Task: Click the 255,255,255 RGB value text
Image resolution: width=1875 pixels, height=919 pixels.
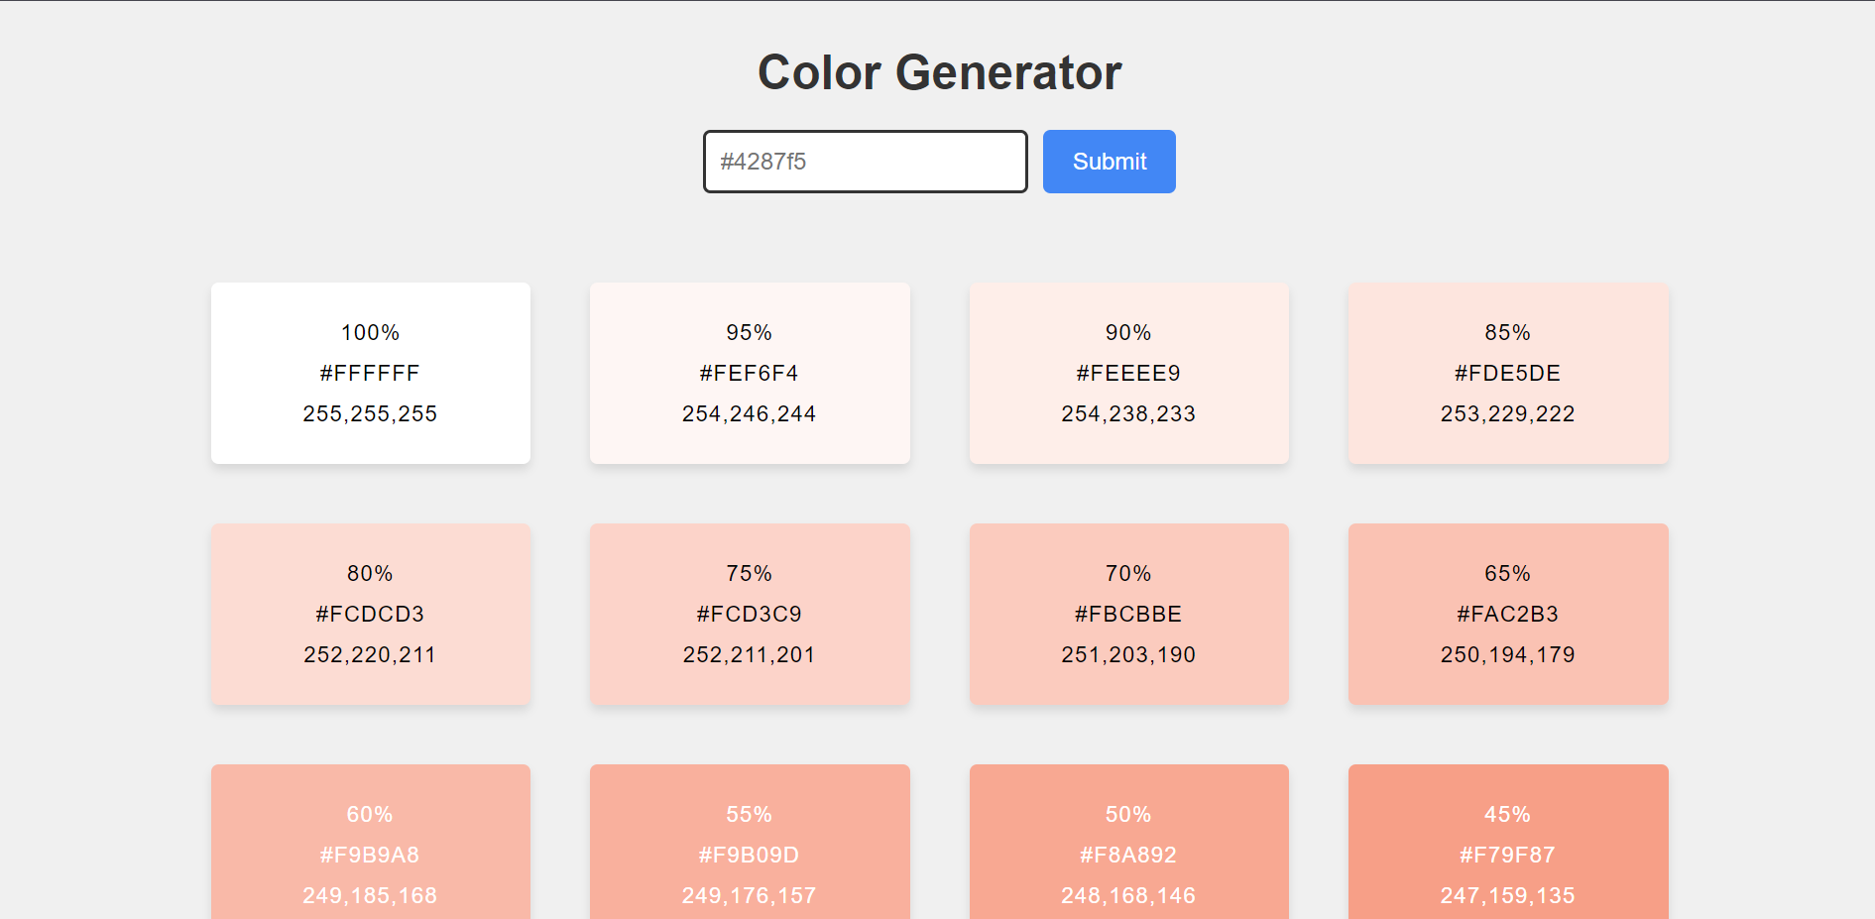Action: (x=370, y=414)
